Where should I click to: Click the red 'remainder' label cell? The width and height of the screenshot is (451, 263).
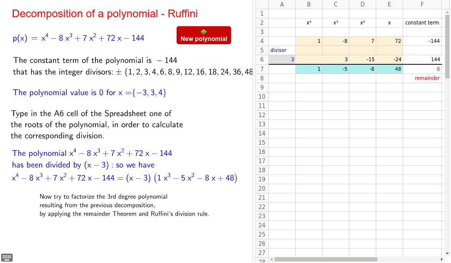pyautogui.click(x=422, y=78)
